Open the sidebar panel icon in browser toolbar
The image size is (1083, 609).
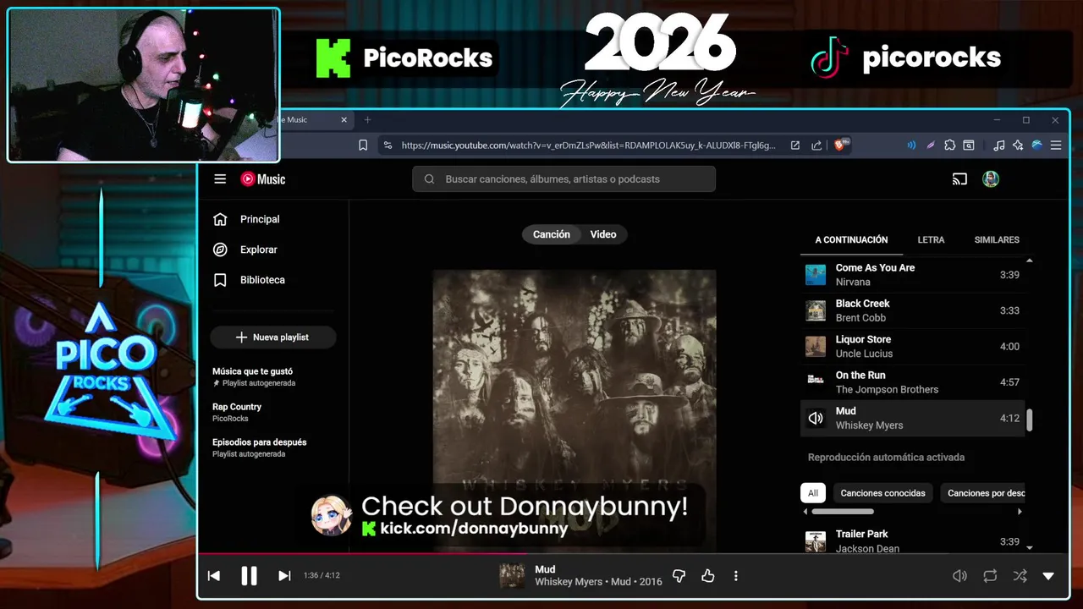click(969, 145)
